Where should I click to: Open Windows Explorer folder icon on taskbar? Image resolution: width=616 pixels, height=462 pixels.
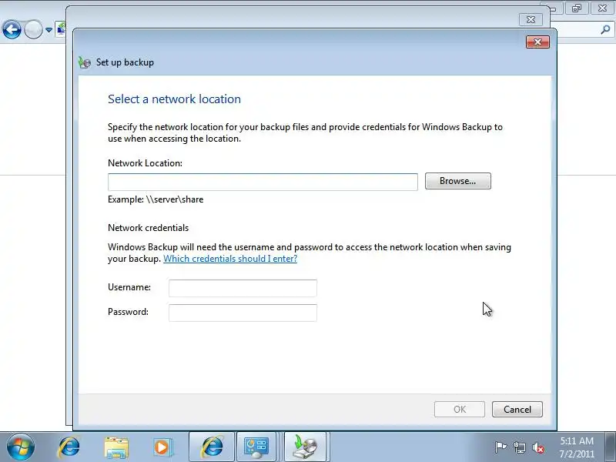[x=116, y=447]
